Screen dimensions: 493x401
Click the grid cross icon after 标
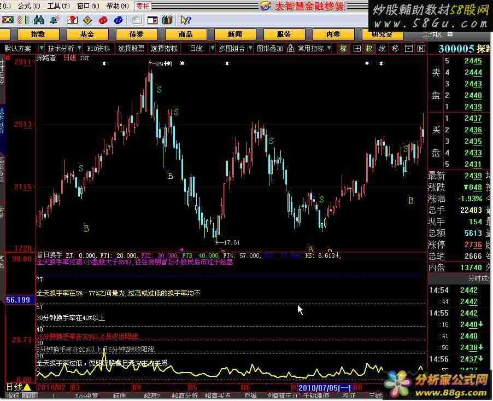tap(357, 49)
